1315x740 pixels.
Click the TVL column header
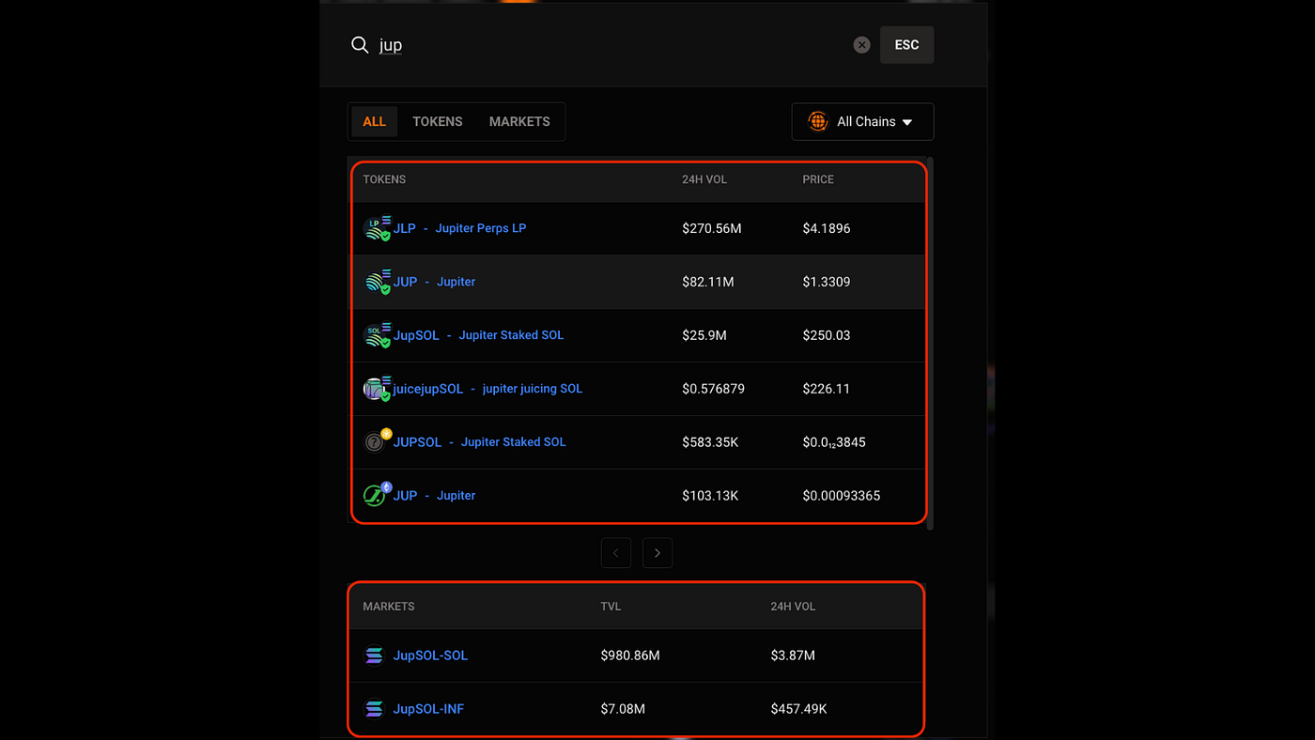[611, 607]
